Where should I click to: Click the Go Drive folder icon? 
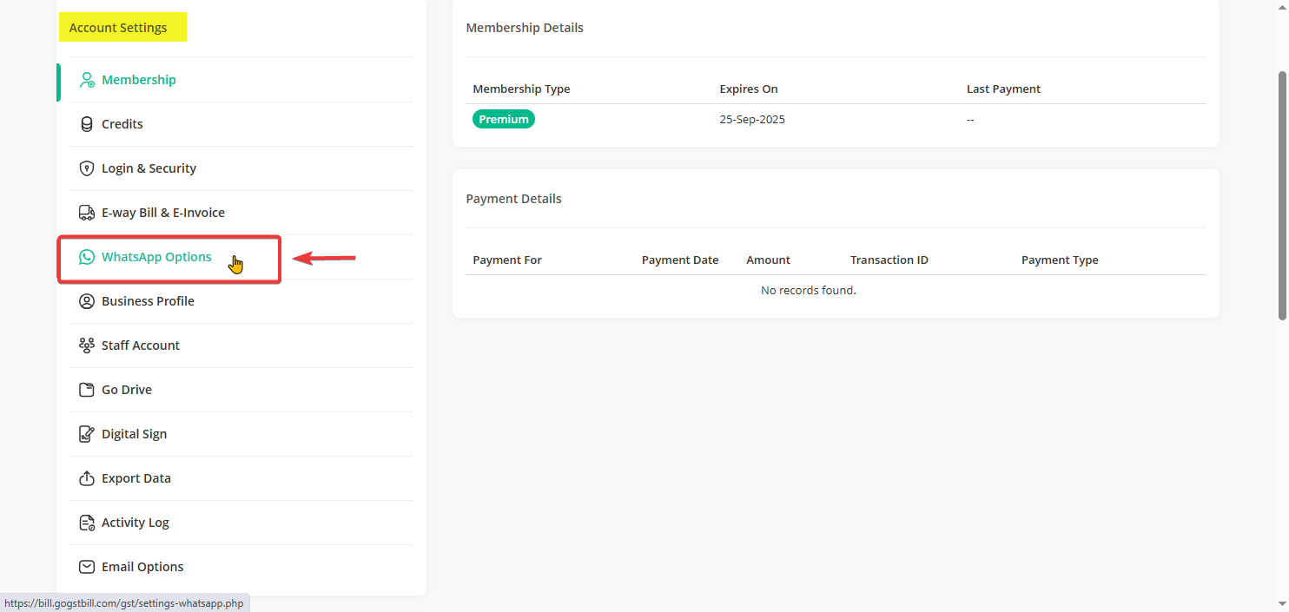(87, 390)
